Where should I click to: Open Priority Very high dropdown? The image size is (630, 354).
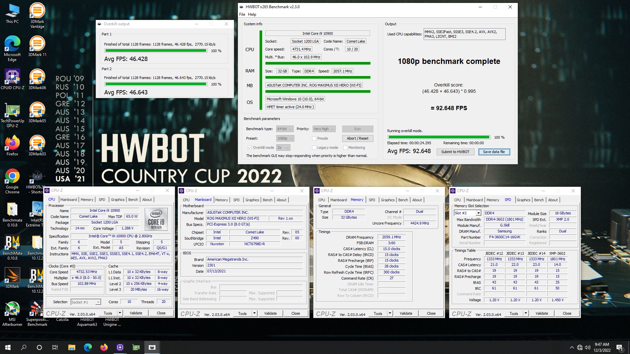click(x=324, y=129)
